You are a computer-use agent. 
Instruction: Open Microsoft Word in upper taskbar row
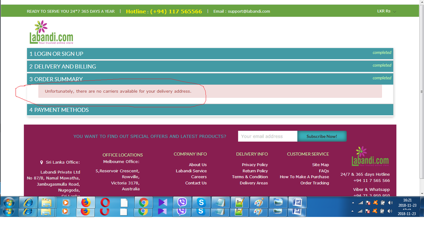pos(297,202)
